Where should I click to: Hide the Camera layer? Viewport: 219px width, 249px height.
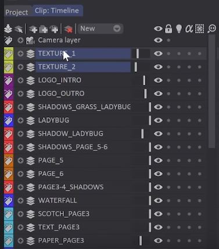158,40
